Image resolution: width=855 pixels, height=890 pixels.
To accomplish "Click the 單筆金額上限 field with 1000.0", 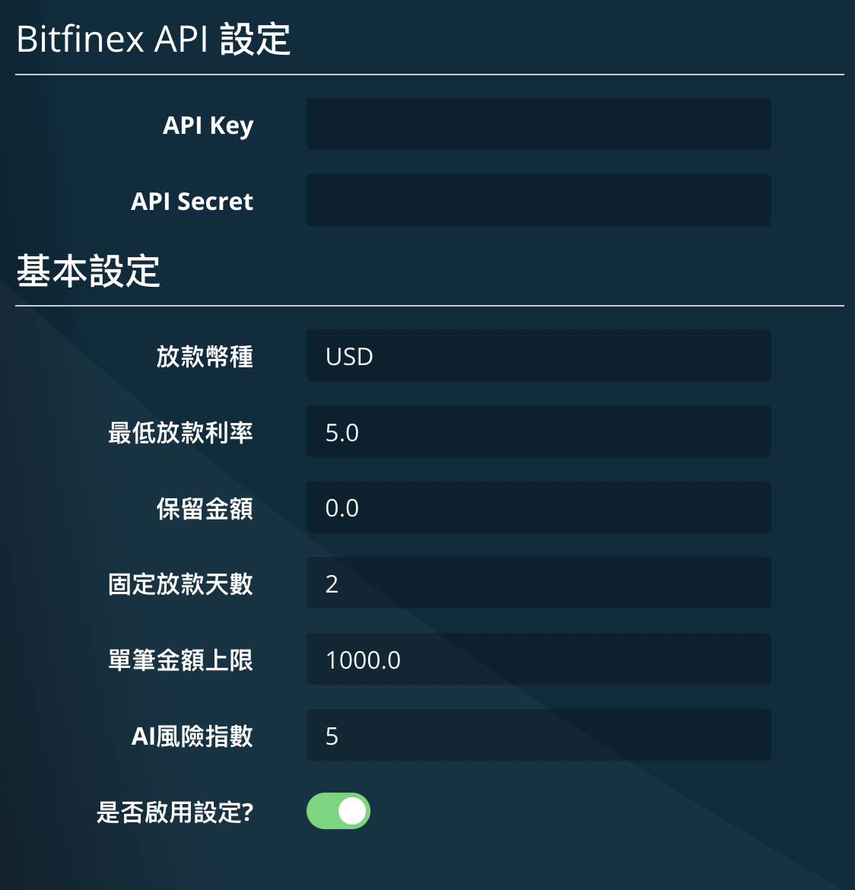I will (539, 659).
